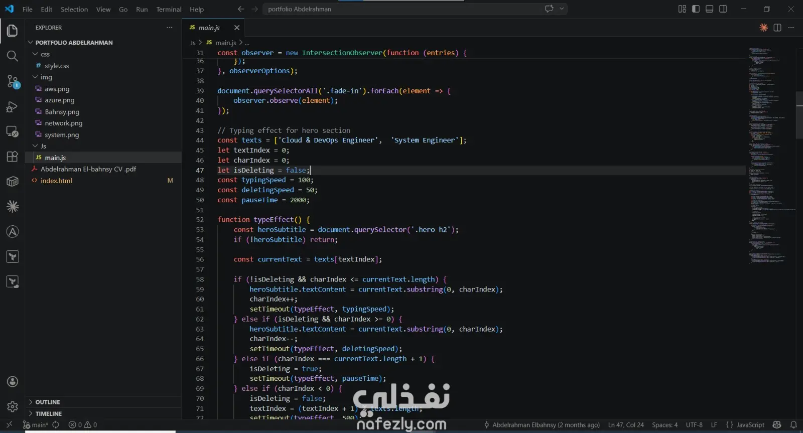Open the Accounts menu icon

coord(13,382)
